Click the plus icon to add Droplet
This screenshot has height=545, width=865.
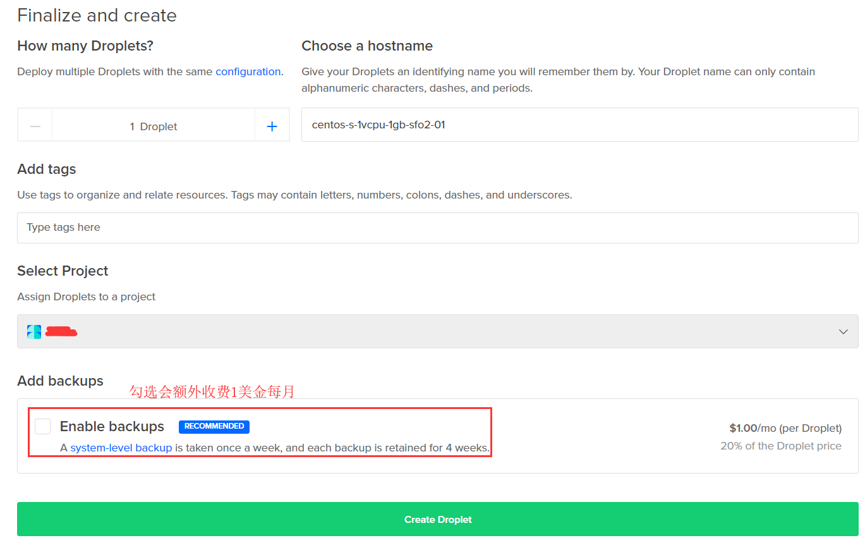pyautogui.click(x=272, y=126)
